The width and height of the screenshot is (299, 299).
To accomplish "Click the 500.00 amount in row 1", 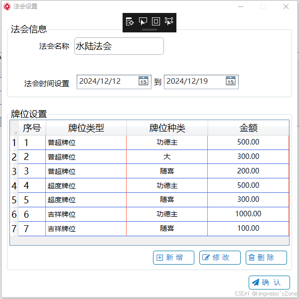I will pos(248,143).
